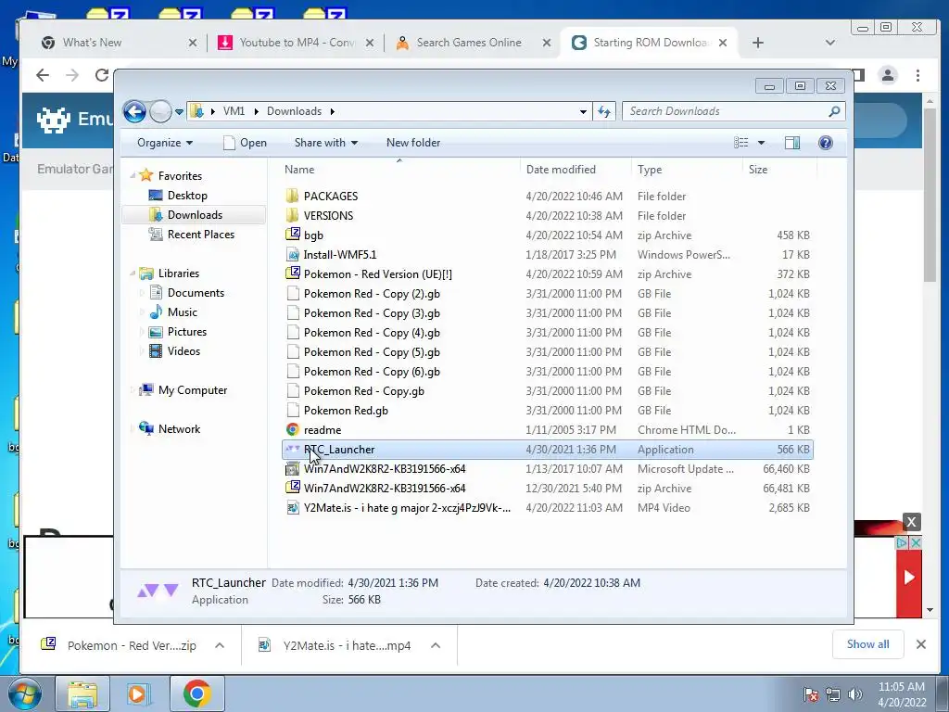Click Show all downloads button
949x712 pixels.
click(x=867, y=644)
